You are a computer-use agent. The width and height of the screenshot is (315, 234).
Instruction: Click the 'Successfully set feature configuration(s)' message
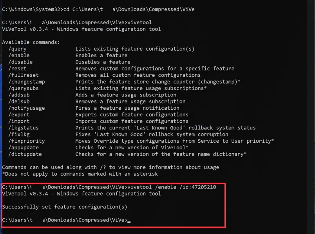click(x=65, y=207)
